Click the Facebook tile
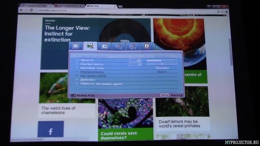Image resolution: width=260 pixels, height=146 pixels. (50, 129)
